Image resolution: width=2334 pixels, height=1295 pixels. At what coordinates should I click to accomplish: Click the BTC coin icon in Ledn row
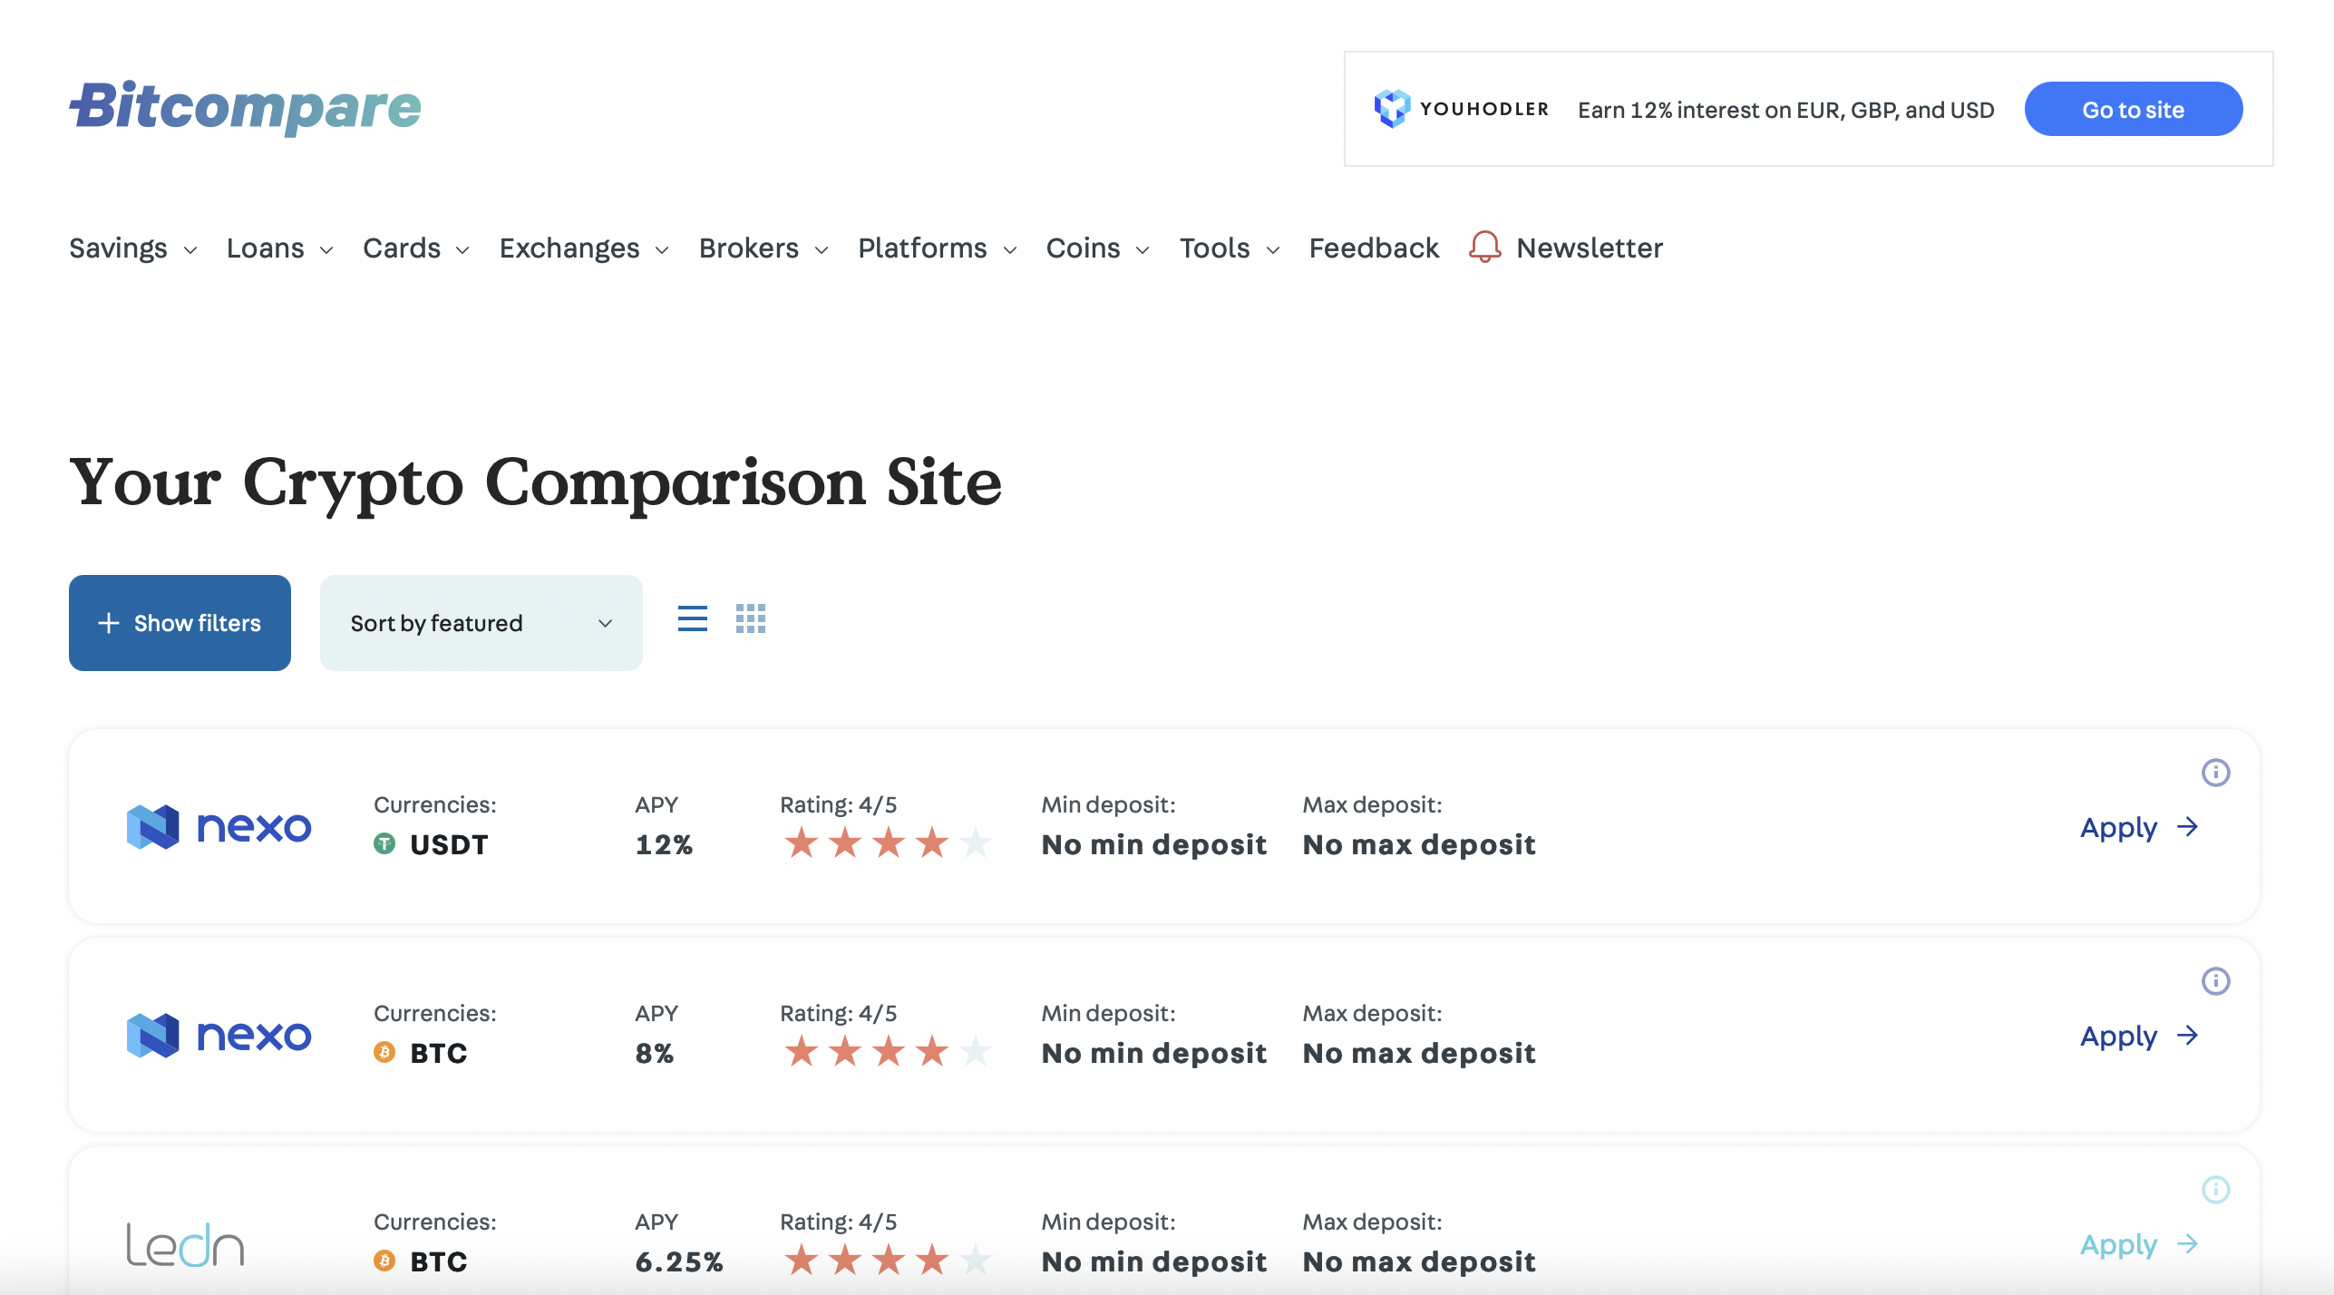point(384,1261)
